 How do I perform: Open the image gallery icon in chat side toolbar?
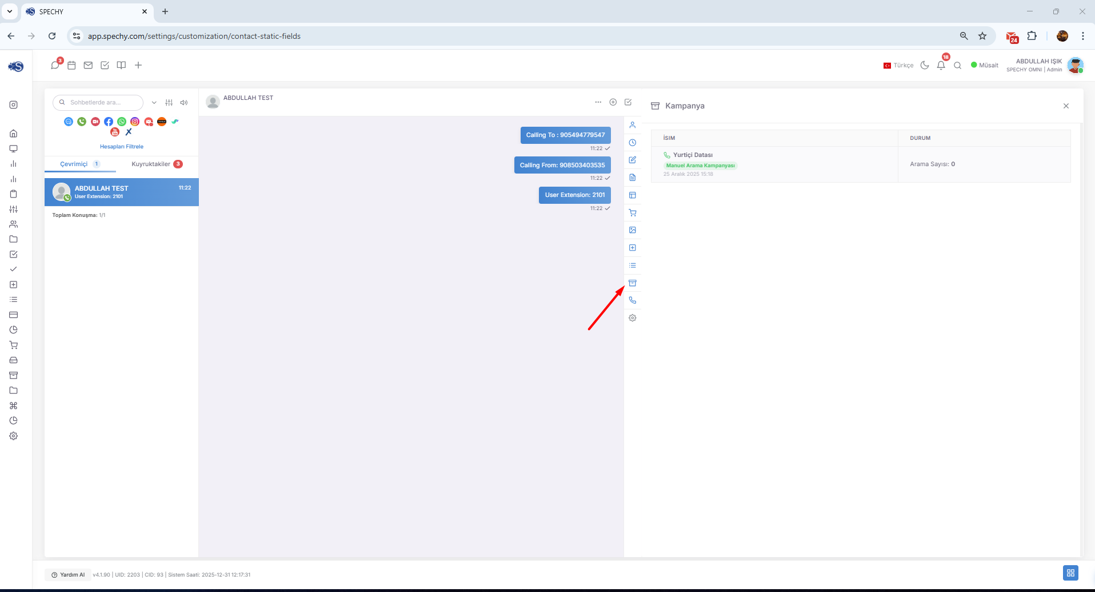(x=633, y=230)
